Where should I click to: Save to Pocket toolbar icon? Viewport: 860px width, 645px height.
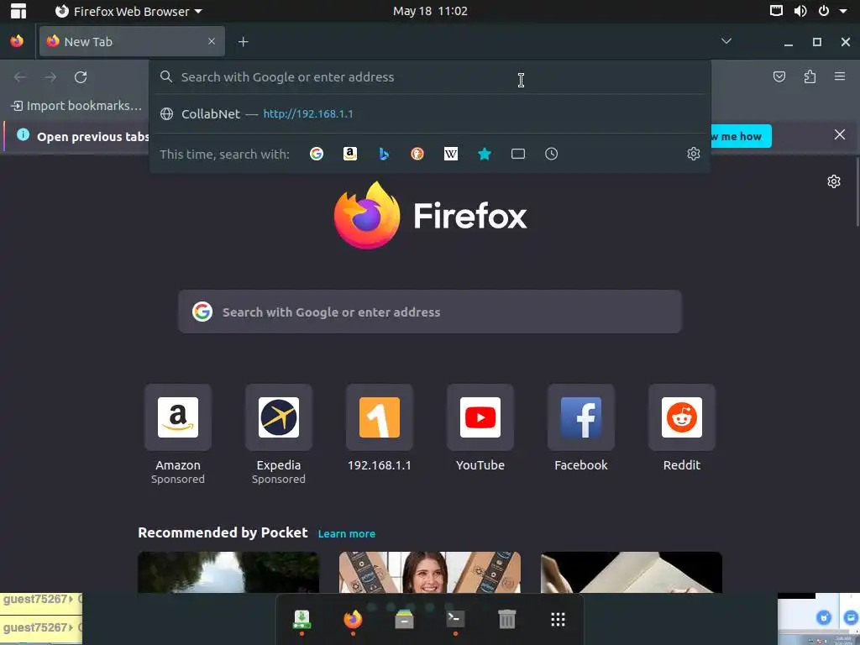(779, 76)
